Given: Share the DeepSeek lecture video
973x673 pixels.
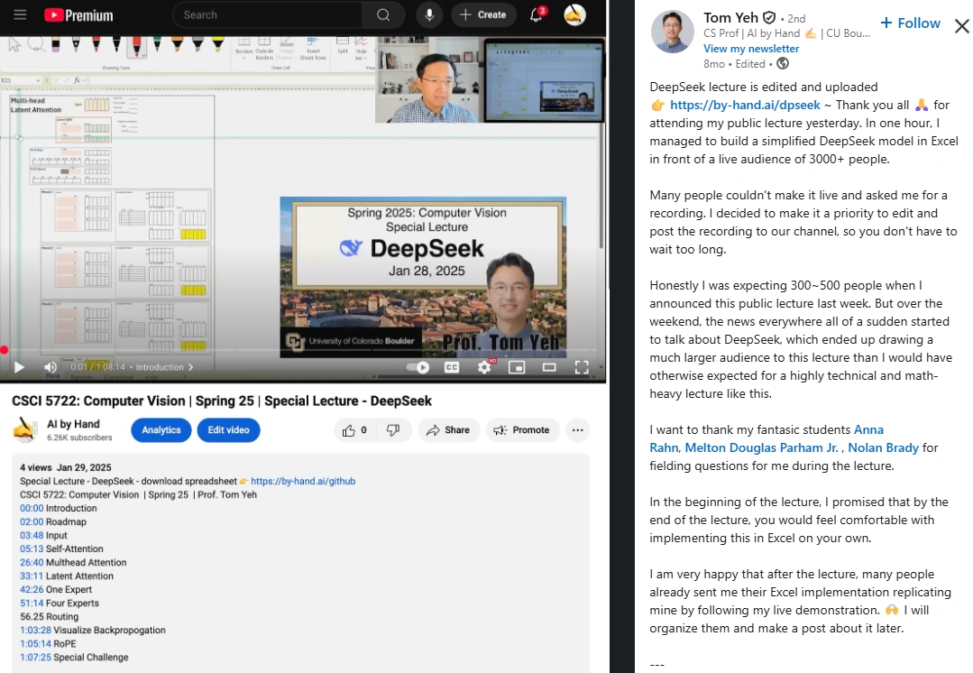Looking at the screenshot, I should coord(448,430).
